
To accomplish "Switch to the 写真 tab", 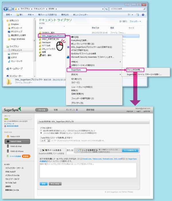I will (56, 110).
